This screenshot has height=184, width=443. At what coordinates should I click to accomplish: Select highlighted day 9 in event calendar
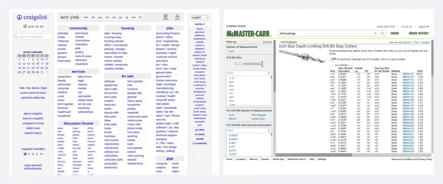click(38, 59)
